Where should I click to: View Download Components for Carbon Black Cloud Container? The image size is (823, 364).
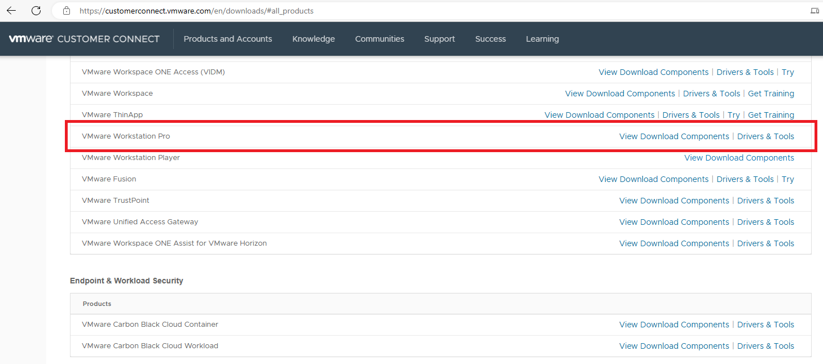pos(674,325)
